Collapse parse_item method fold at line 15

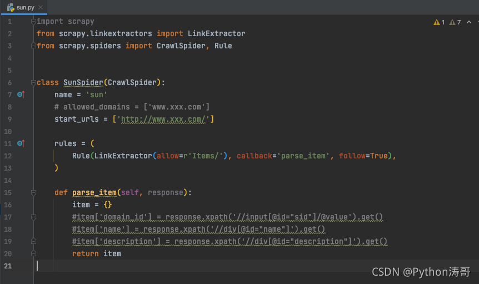[x=33, y=193]
